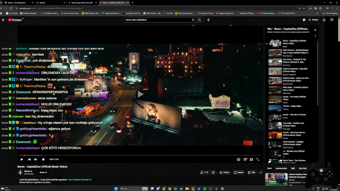
Task: Like the video with 17 B
Action: (x=204, y=172)
